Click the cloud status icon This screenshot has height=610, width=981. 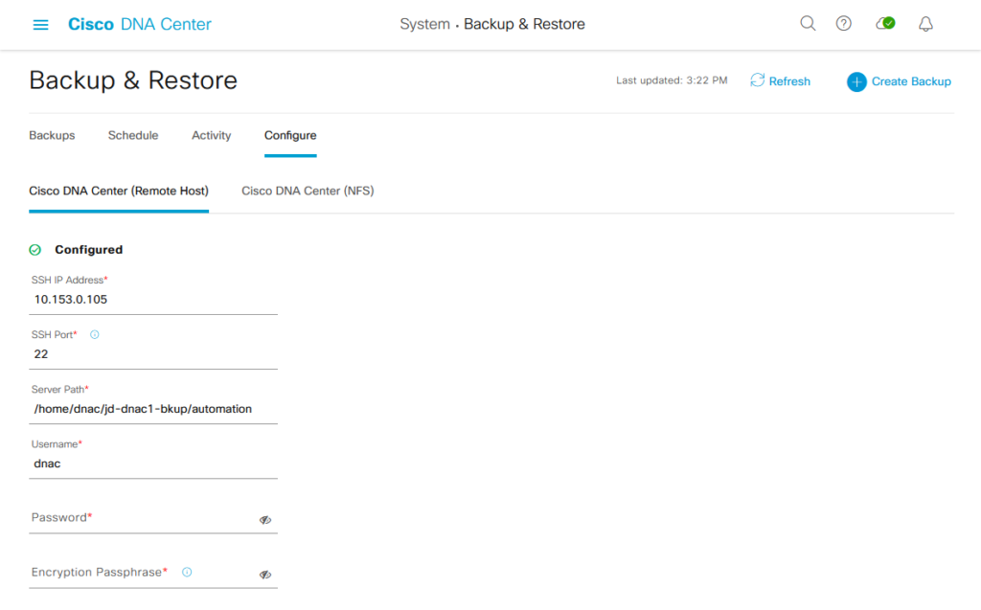tap(885, 24)
